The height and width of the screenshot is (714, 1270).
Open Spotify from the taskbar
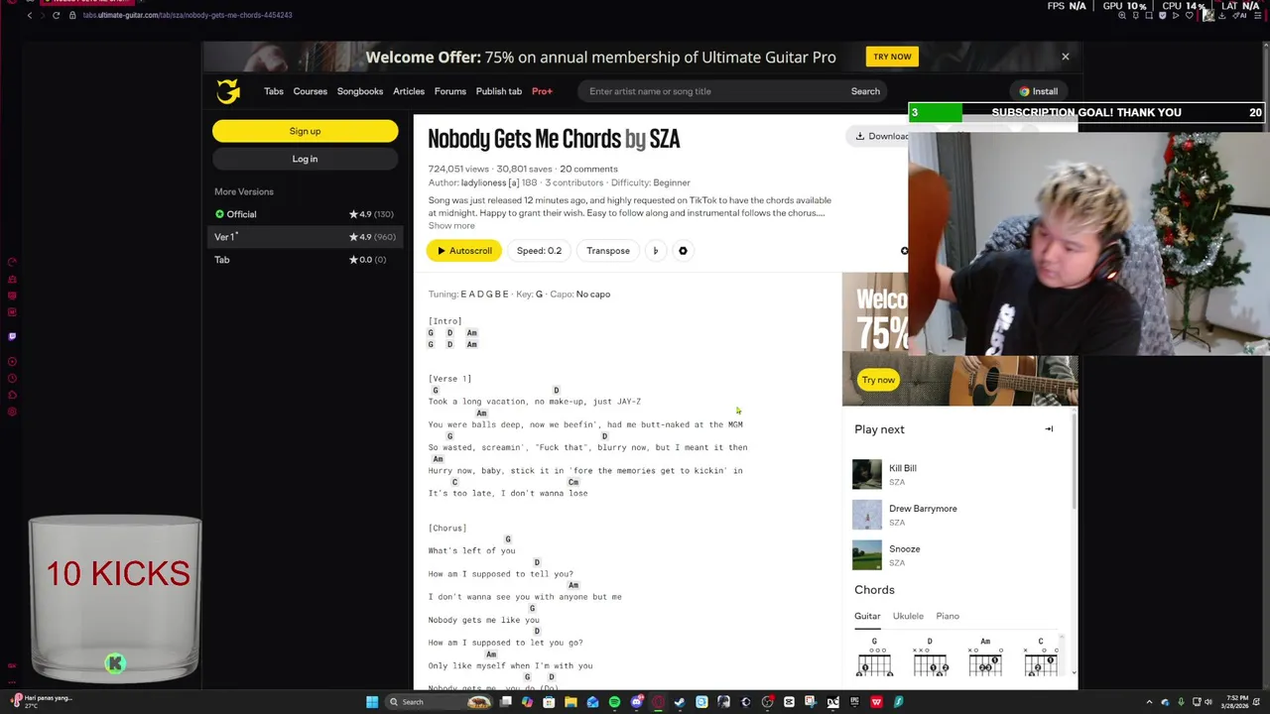614,702
